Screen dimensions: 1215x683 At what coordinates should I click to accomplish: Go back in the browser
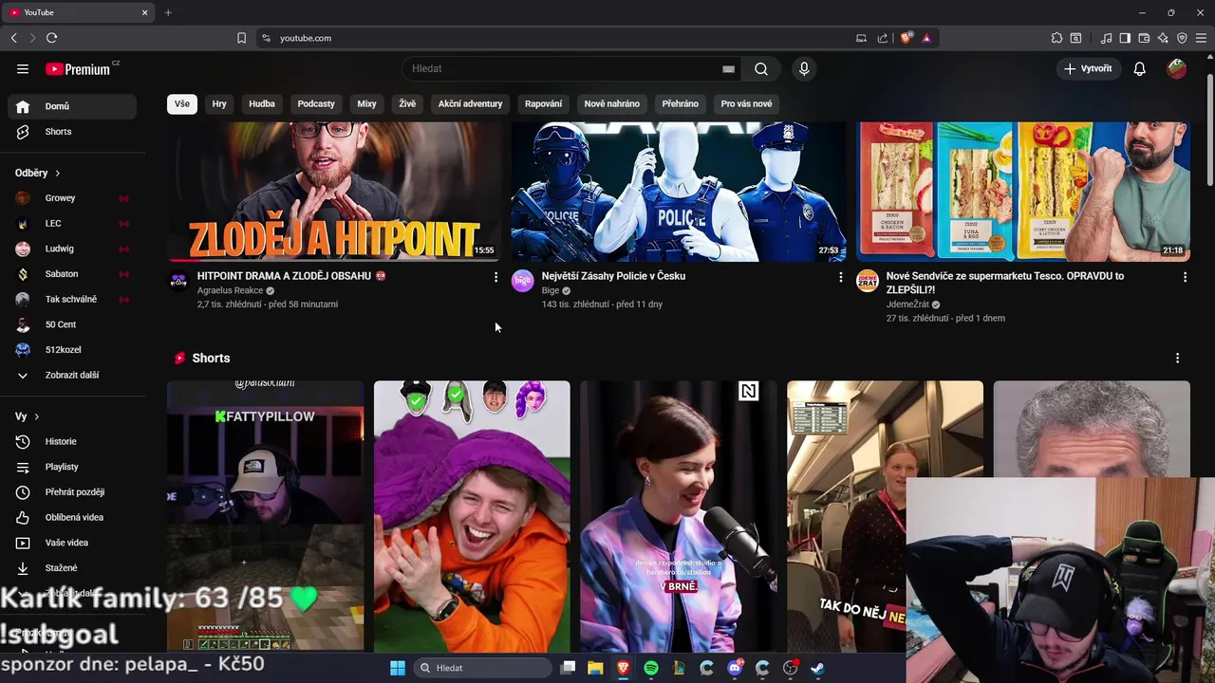(13, 38)
